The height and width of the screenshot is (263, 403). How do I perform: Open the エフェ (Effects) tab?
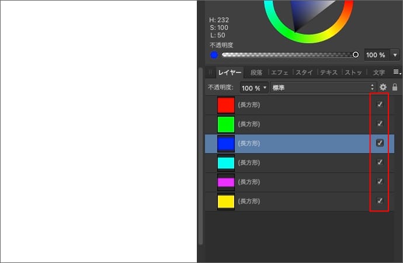280,72
